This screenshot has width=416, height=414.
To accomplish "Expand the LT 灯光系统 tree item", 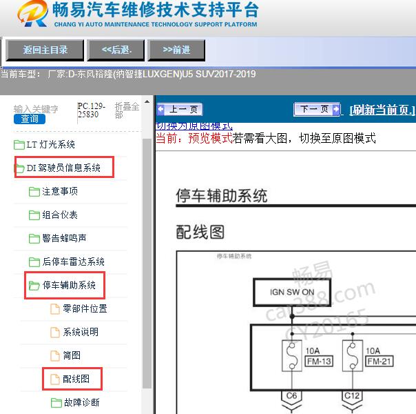I will [50, 144].
